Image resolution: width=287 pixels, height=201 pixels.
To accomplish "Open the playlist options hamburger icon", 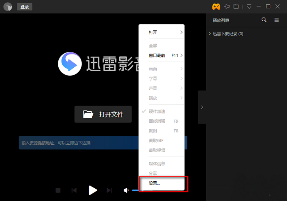I will click(x=276, y=20).
